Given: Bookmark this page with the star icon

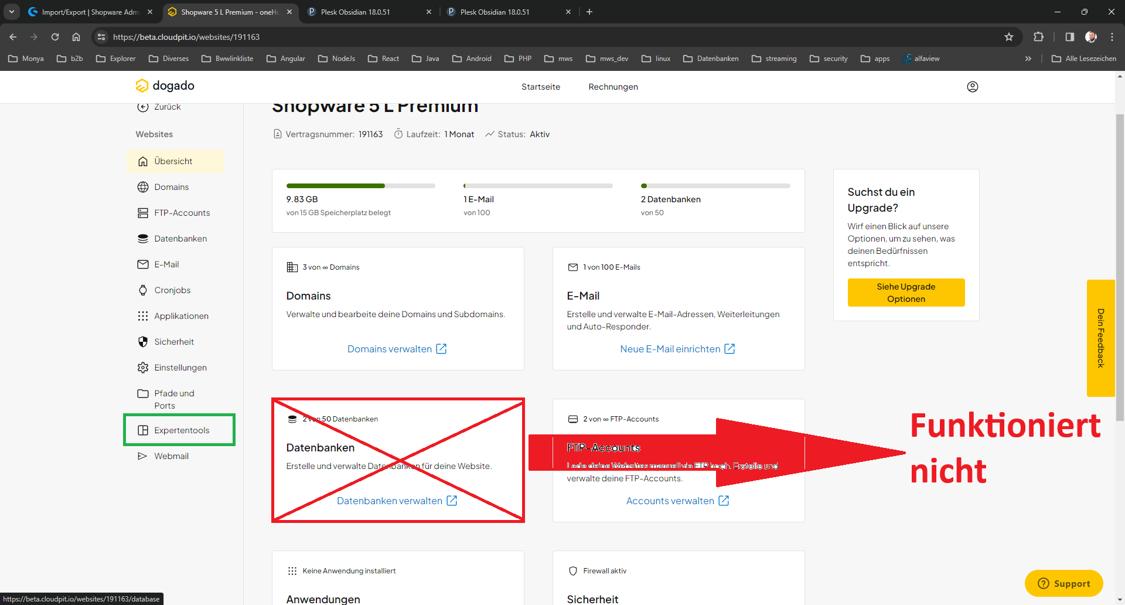Looking at the screenshot, I should point(1009,37).
